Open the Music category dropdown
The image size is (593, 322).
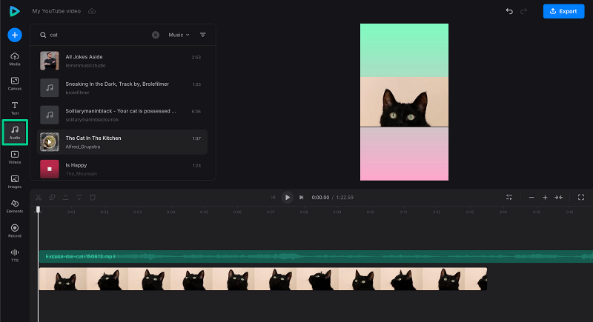179,35
